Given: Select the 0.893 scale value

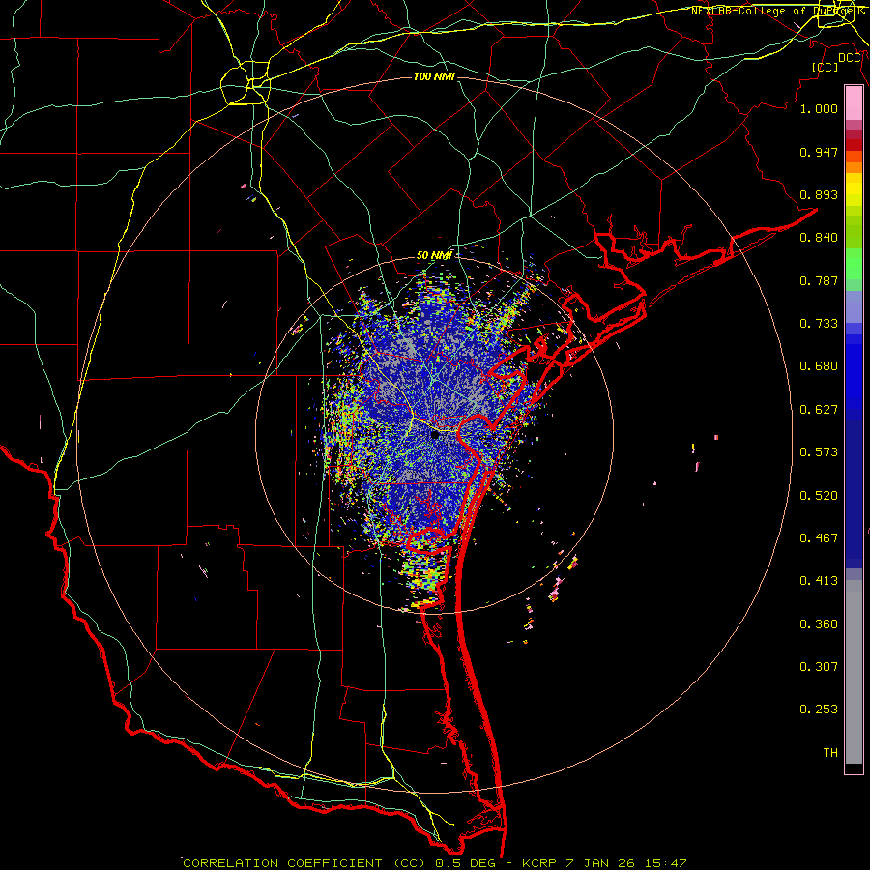Looking at the screenshot, I should pos(819,194).
